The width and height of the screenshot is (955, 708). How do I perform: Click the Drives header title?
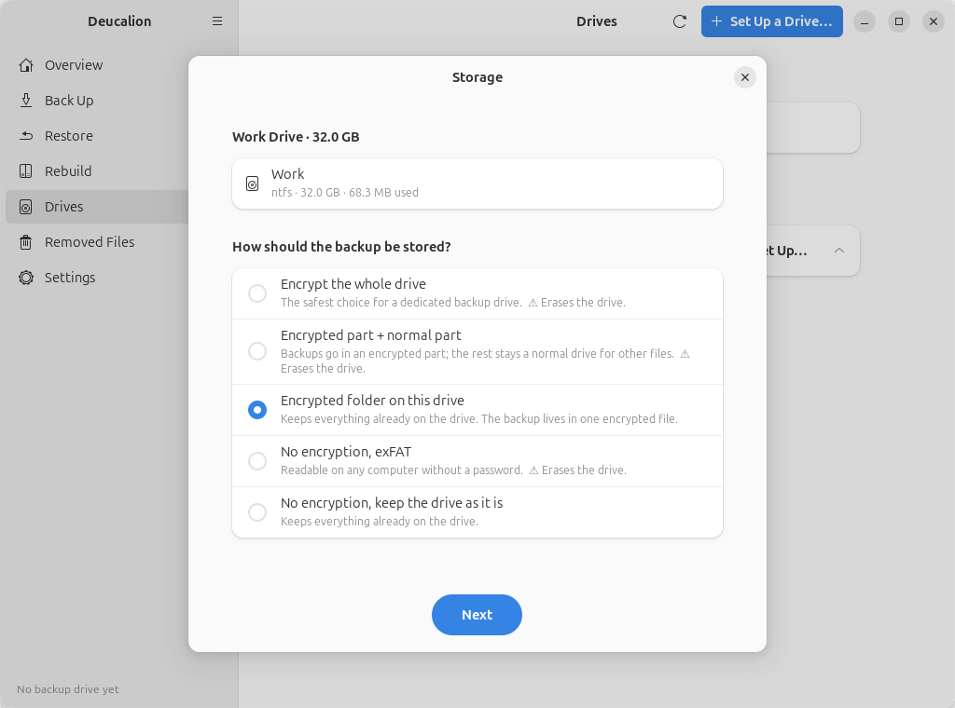(597, 21)
